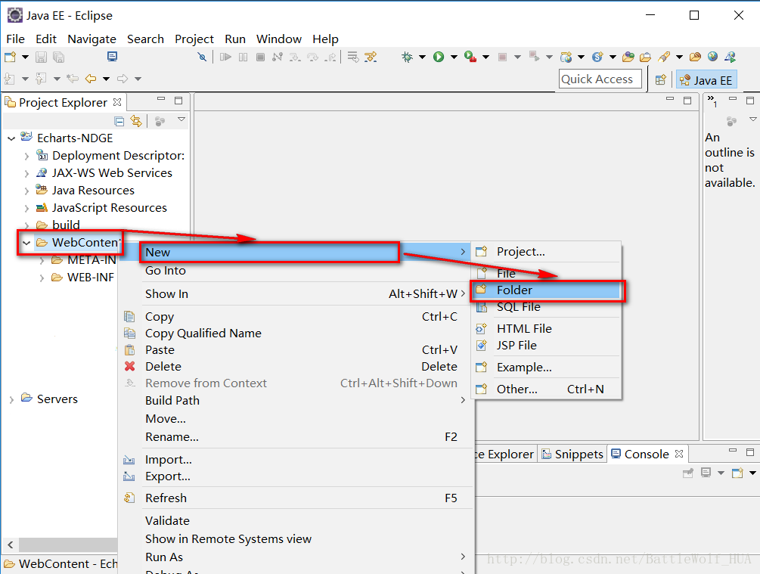The image size is (760, 574).
Task: Click the New Servlet 'S' icon
Action: coord(597,57)
